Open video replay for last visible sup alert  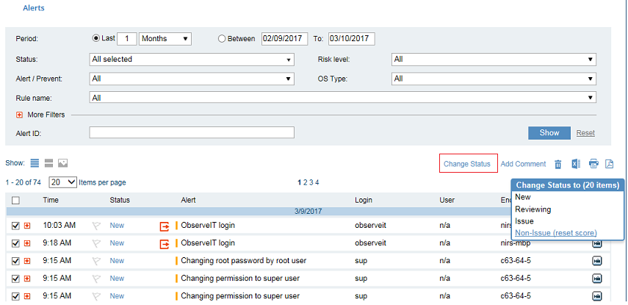pos(597,295)
